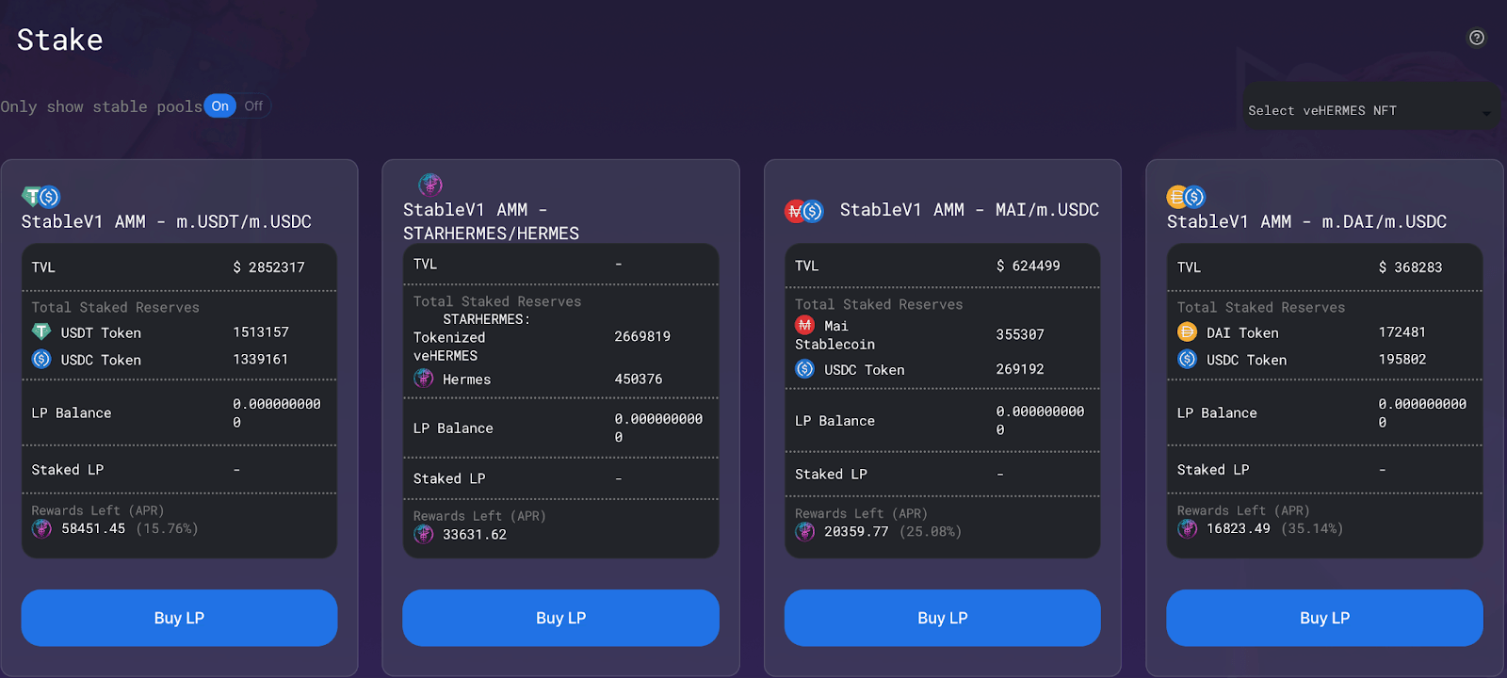Click 'Only show stable pools' label
This screenshot has width=1507, height=678.
[x=101, y=106]
